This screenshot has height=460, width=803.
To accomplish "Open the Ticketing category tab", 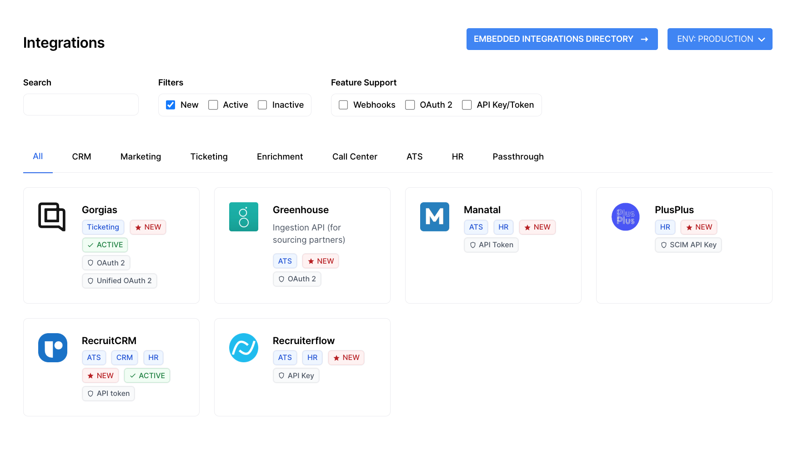I will (x=209, y=157).
